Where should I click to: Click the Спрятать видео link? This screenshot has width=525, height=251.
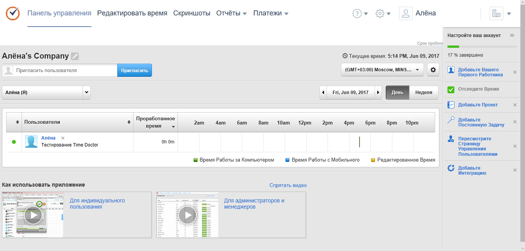288,185
